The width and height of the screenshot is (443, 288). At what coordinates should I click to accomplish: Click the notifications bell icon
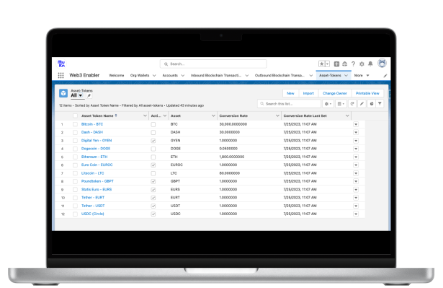point(370,64)
